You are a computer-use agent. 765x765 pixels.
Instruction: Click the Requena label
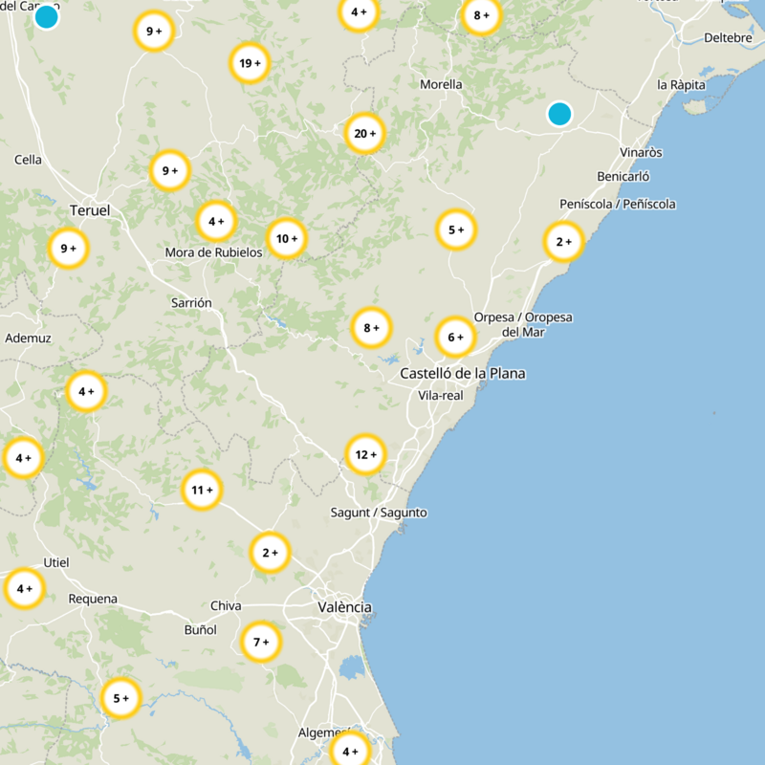click(x=93, y=600)
